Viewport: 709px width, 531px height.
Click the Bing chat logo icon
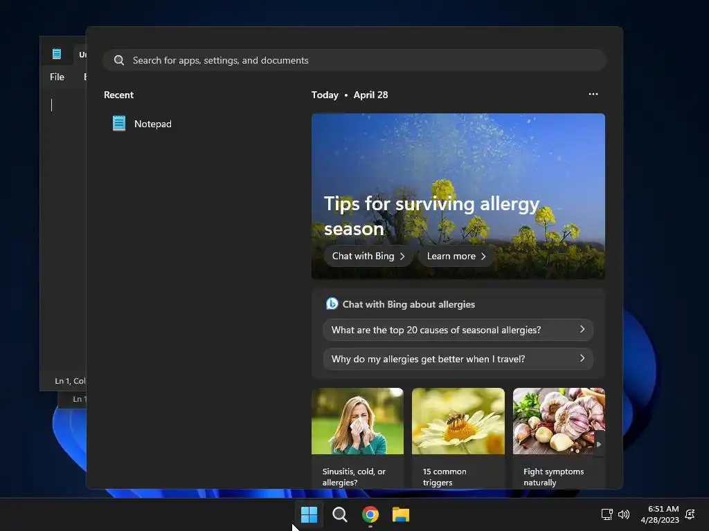click(x=332, y=304)
